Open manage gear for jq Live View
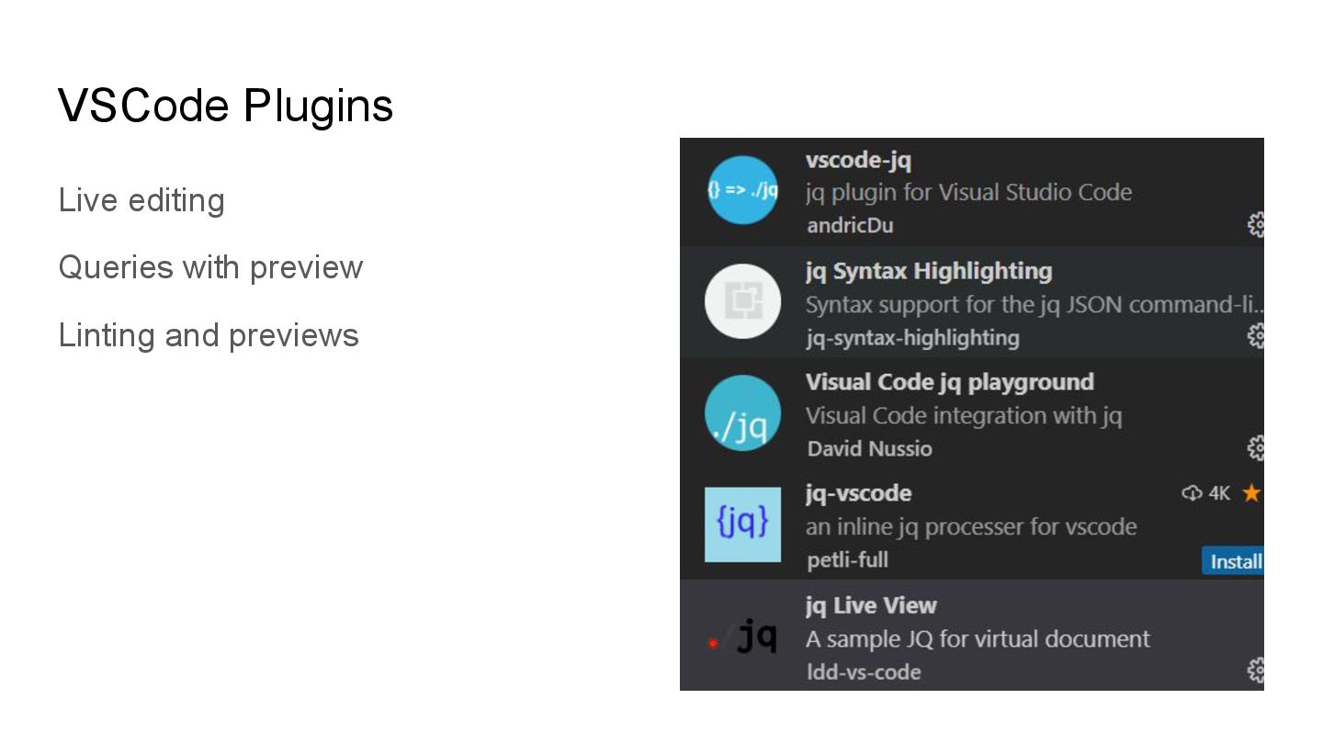 (x=1256, y=671)
